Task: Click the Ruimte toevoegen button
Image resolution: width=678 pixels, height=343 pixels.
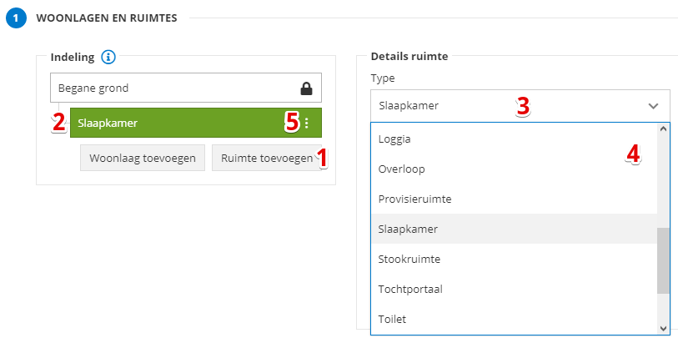Action: point(266,158)
